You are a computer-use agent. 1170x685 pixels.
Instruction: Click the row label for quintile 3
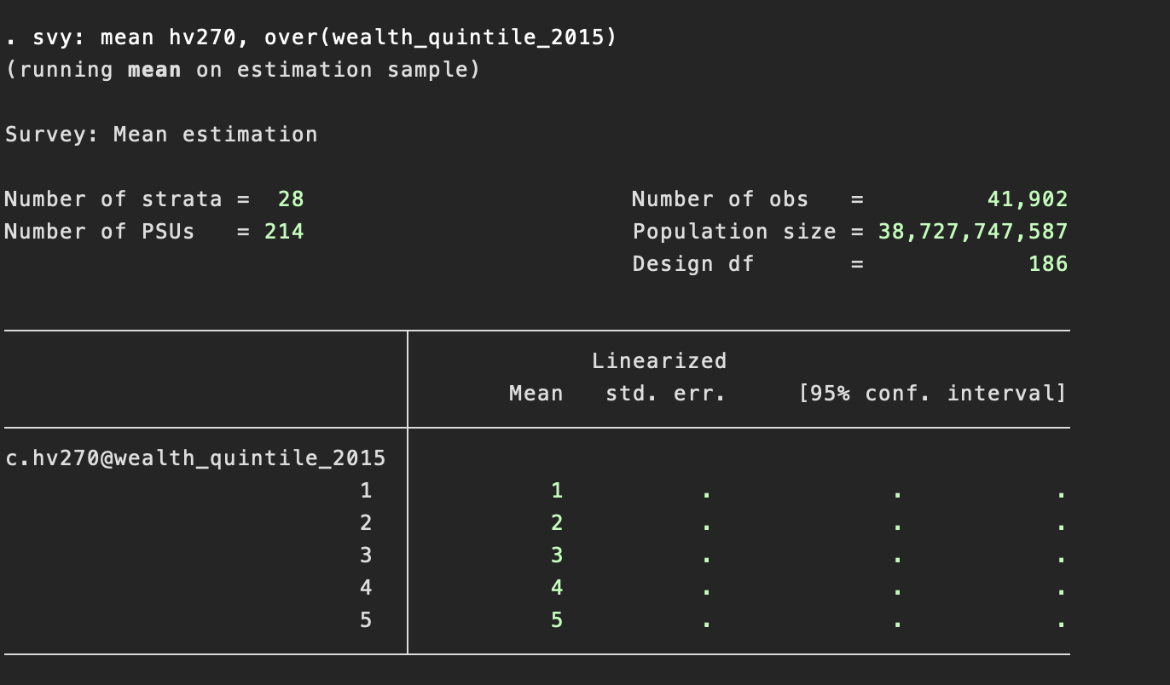(366, 555)
